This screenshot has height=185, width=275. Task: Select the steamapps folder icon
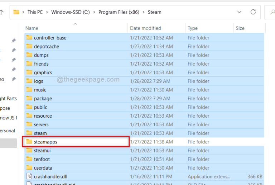coord(29,142)
